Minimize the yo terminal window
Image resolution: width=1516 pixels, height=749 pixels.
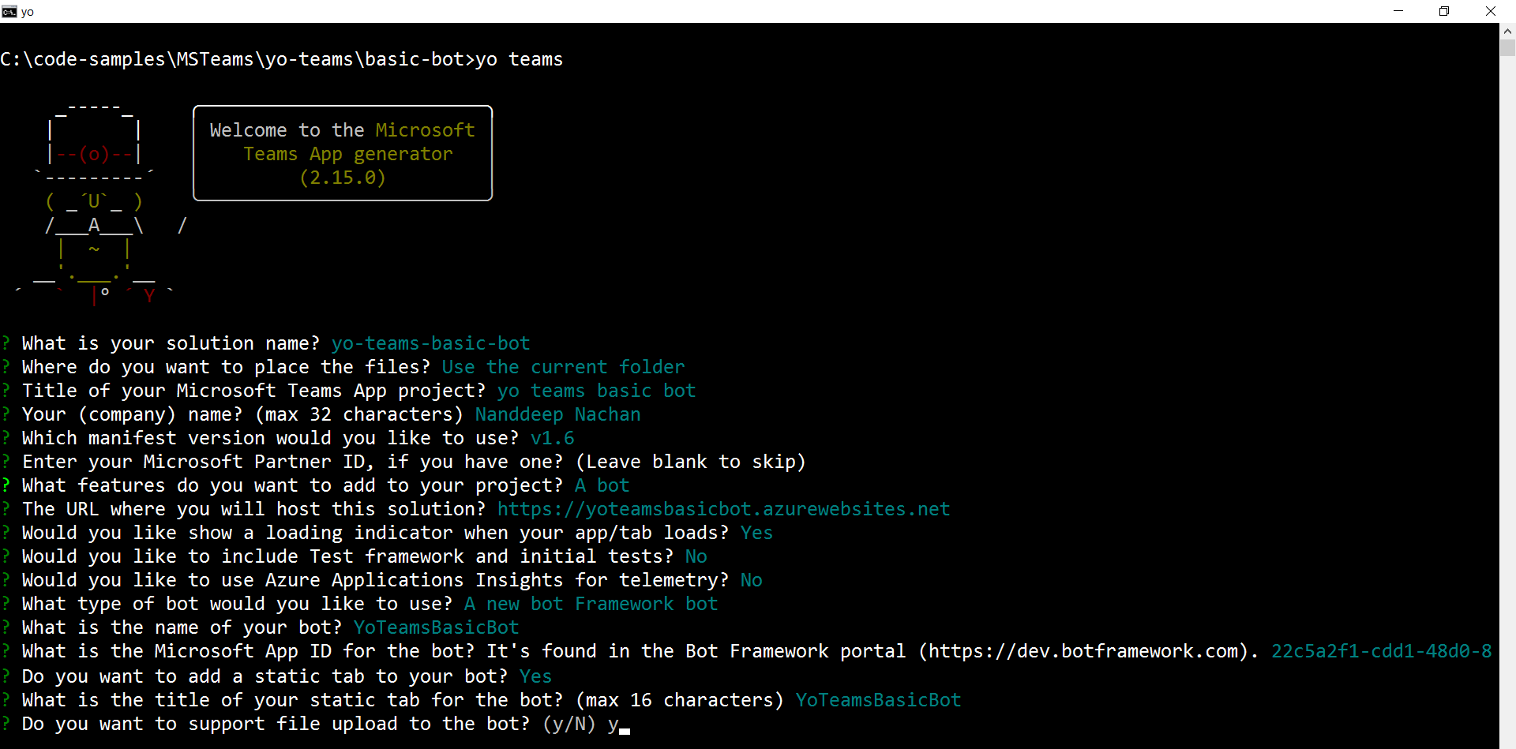pos(1398,11)
